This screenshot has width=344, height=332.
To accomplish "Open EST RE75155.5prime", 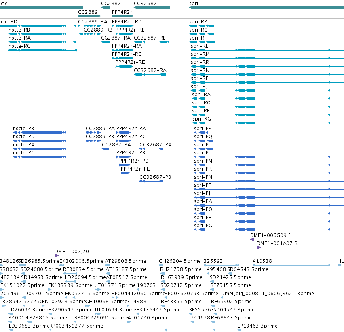I will coord(230,285).
